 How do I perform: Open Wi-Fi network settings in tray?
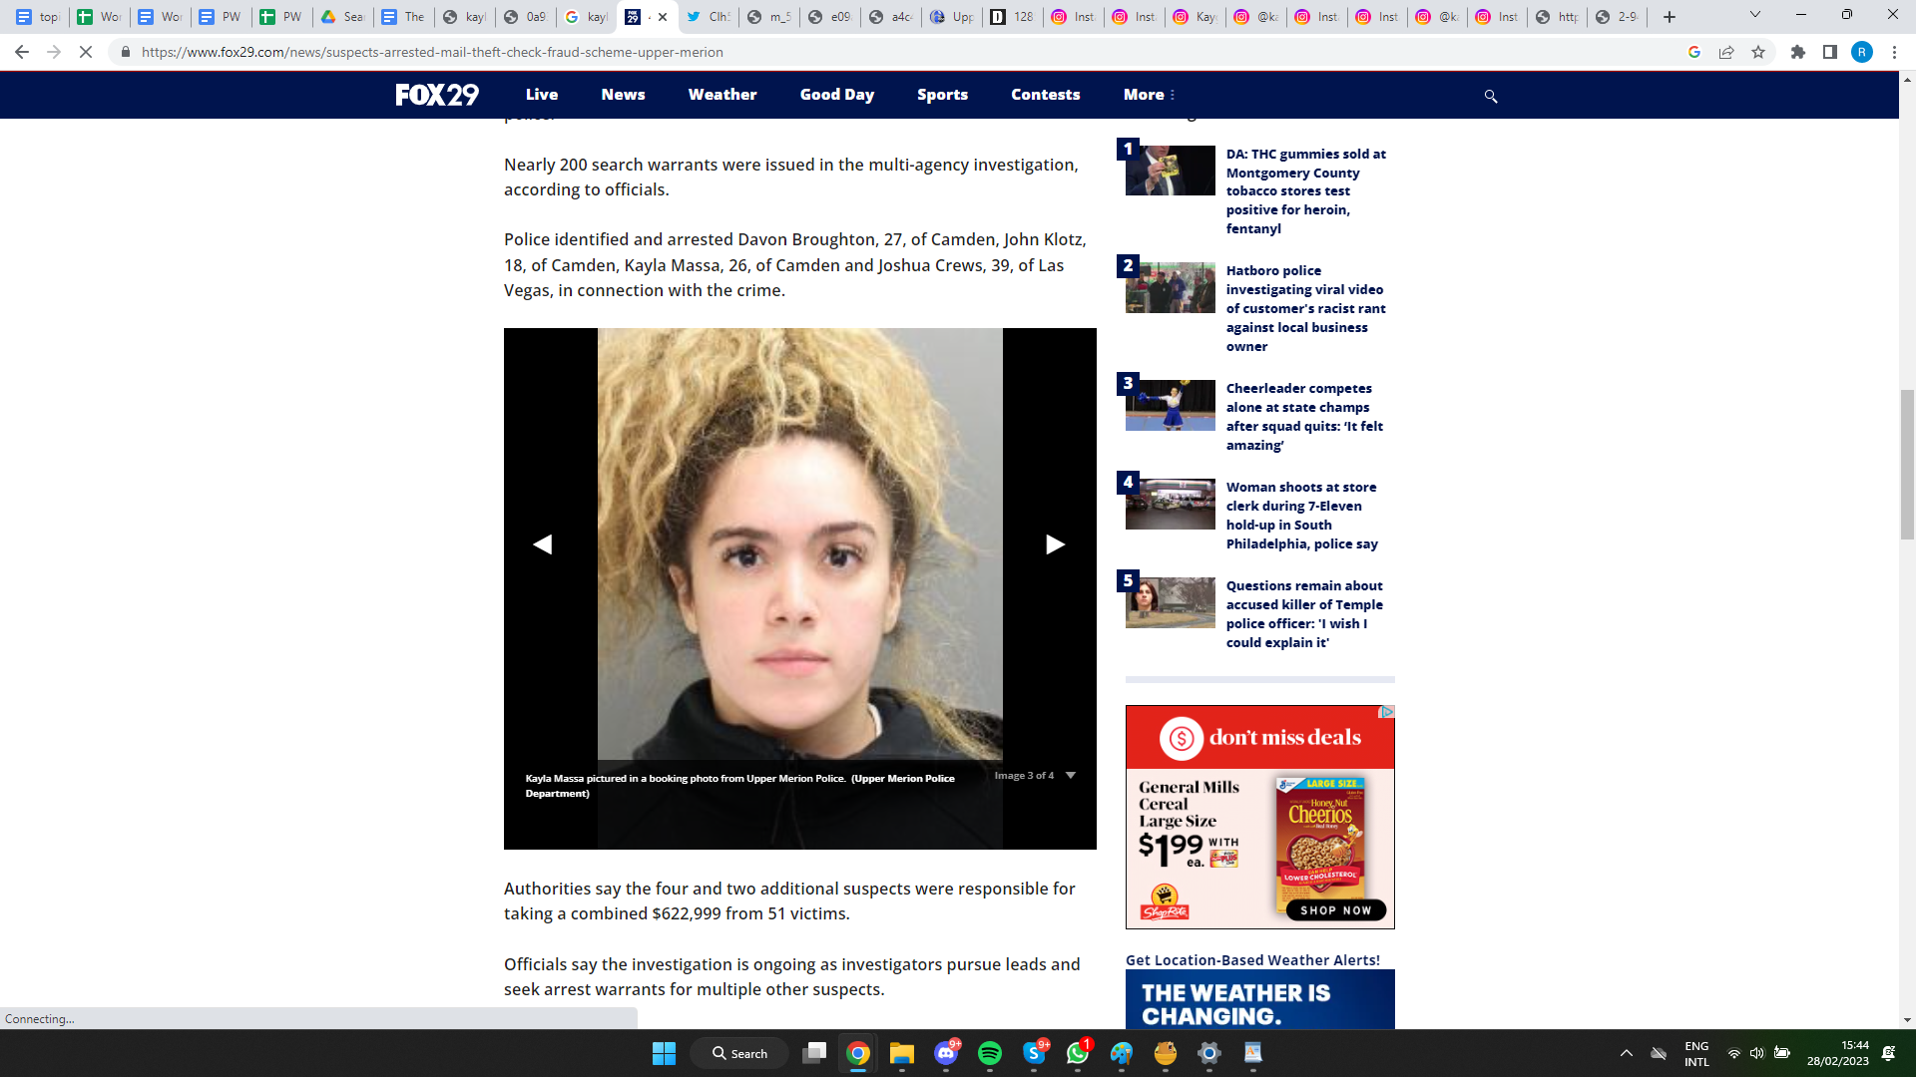1734,1053
